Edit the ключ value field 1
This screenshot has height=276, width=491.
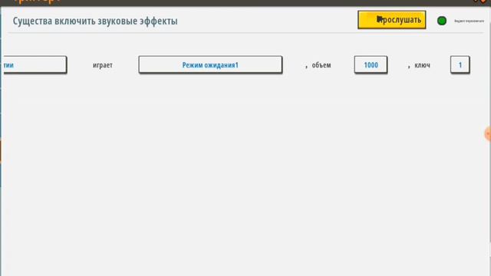coord(460,64)
